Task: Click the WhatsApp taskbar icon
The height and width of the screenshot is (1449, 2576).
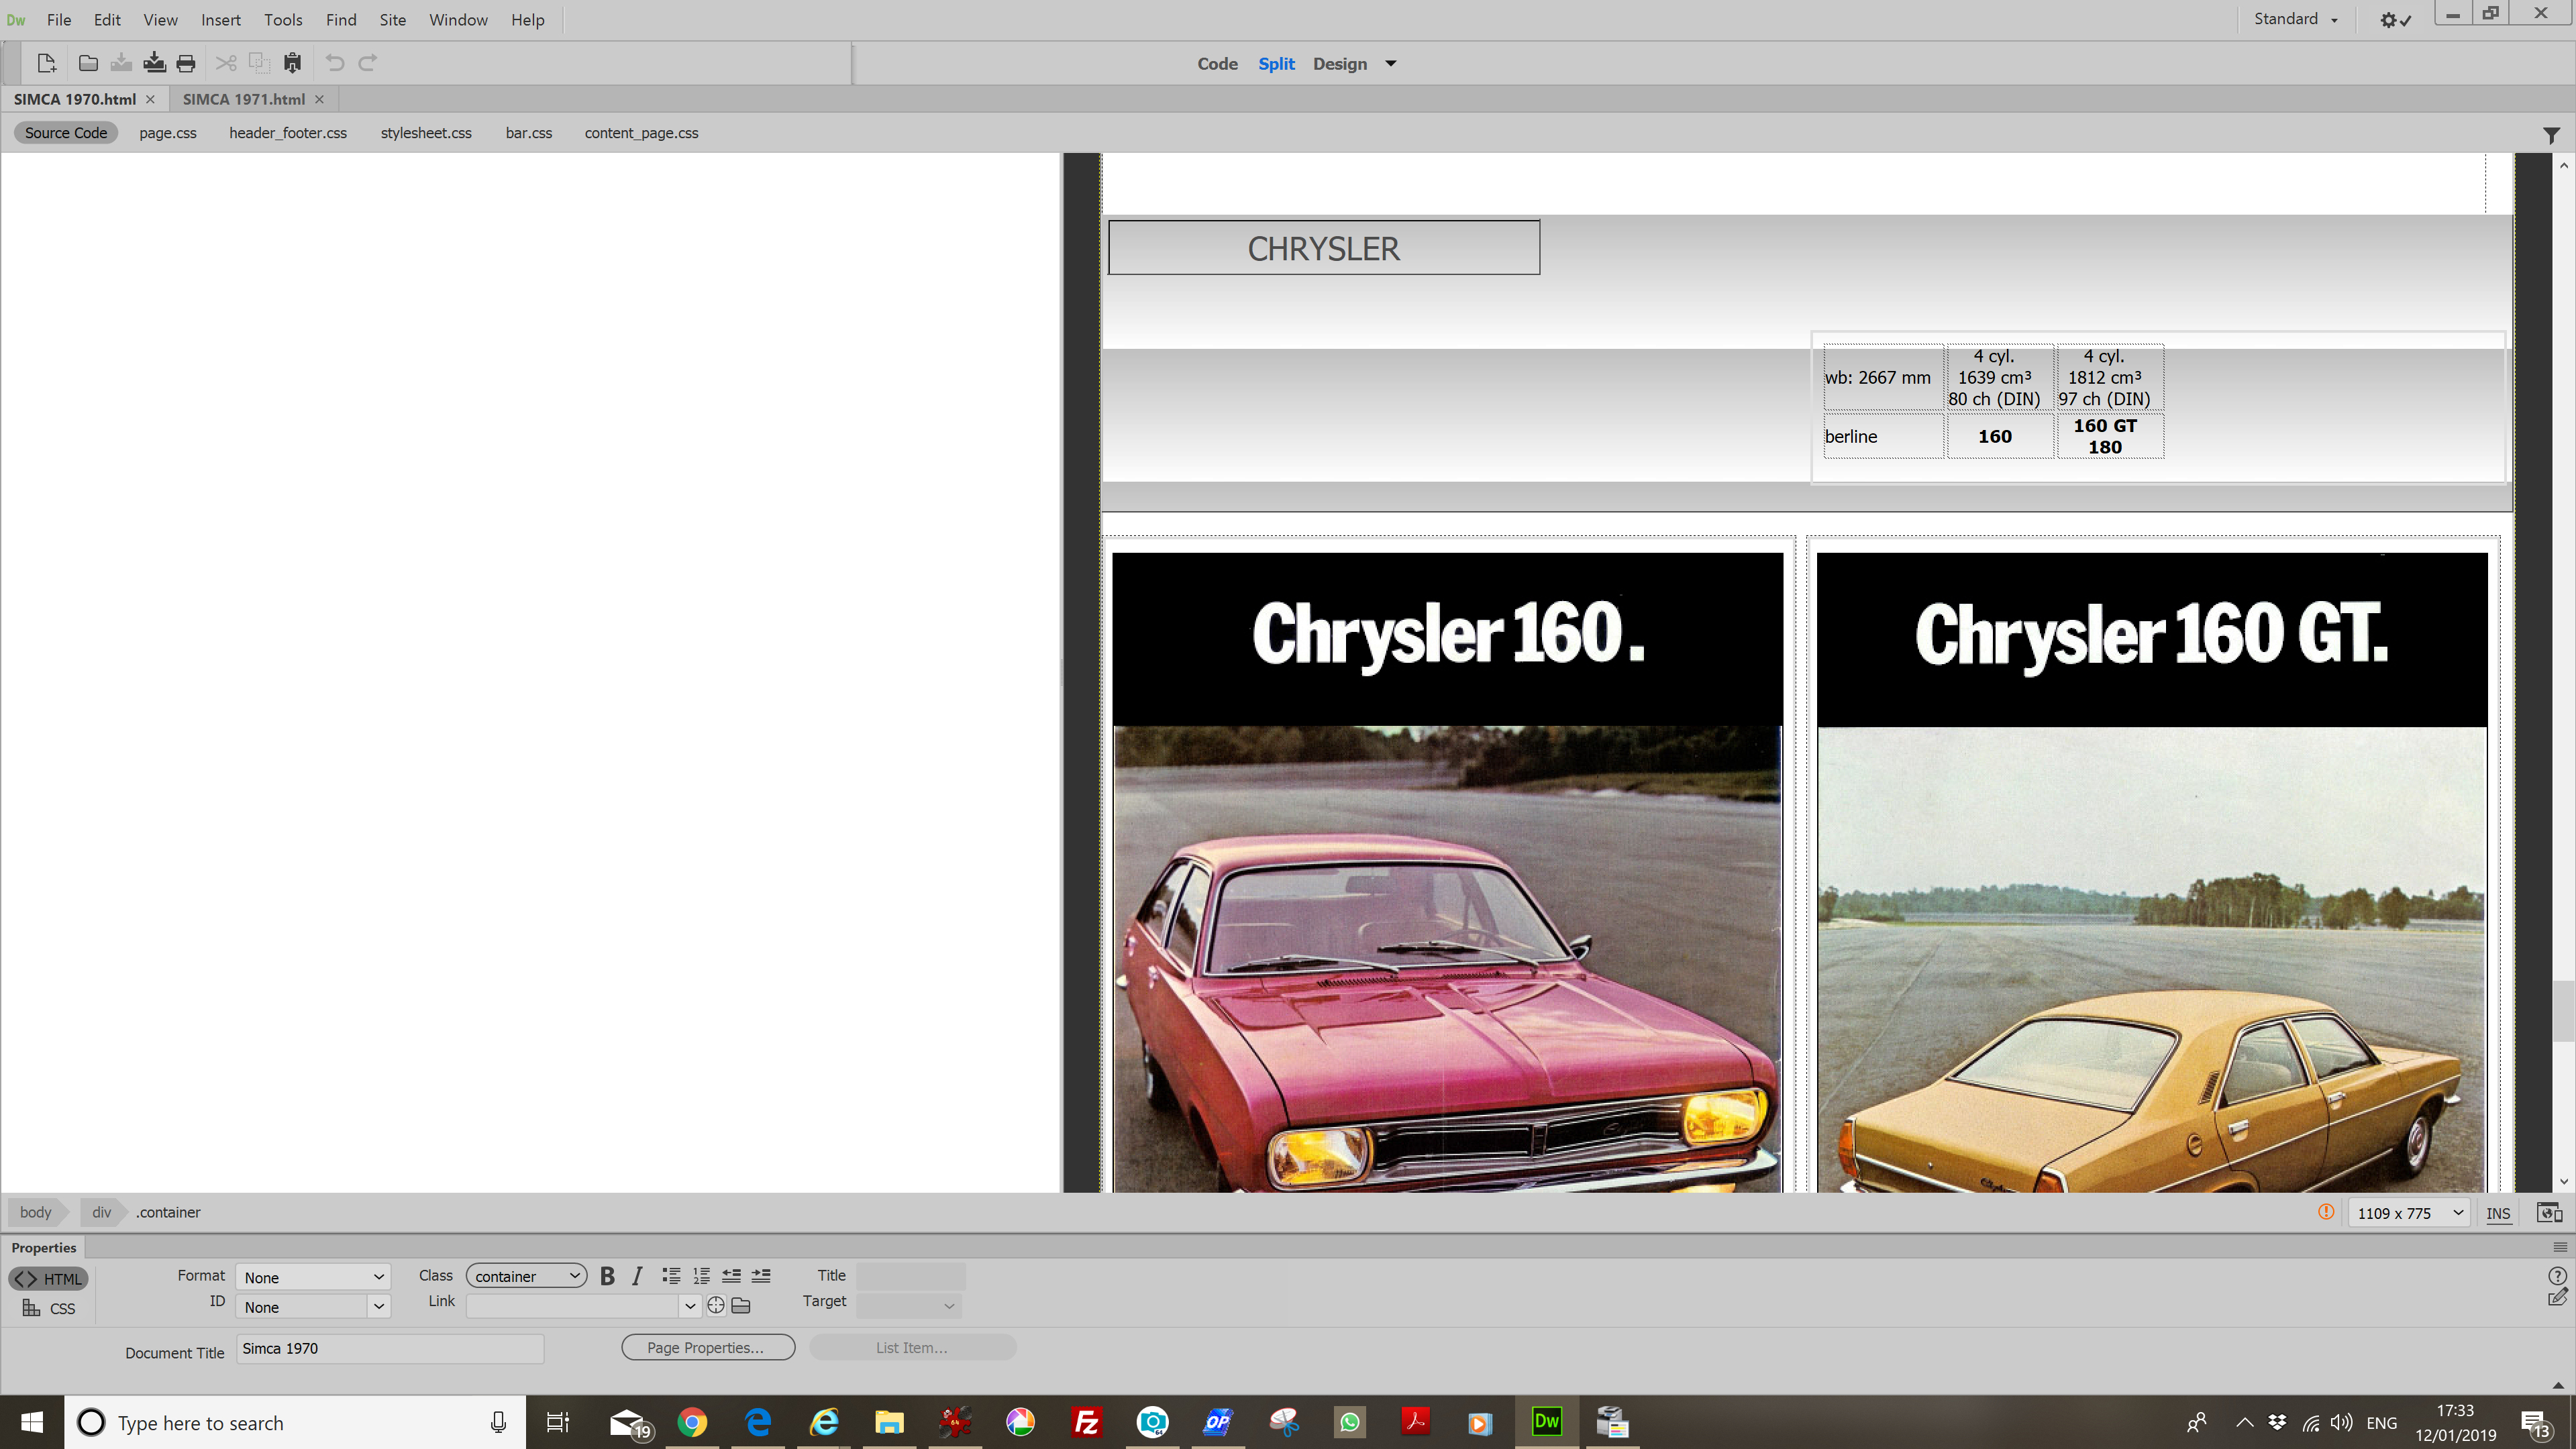Action: [x=1349, y=1422]
